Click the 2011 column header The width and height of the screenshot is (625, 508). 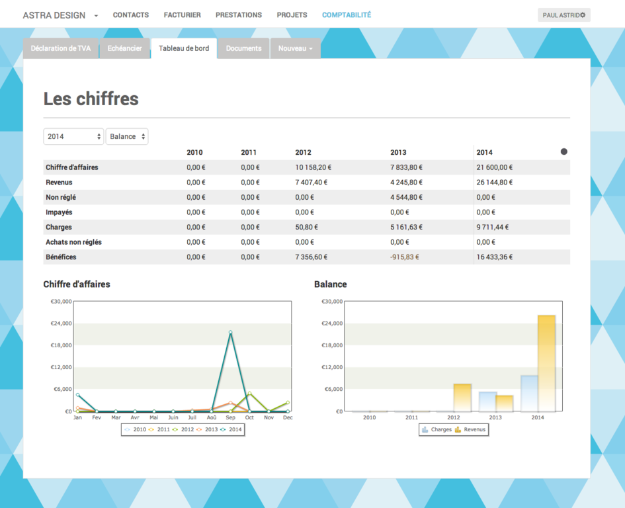[x=248, y=152]
